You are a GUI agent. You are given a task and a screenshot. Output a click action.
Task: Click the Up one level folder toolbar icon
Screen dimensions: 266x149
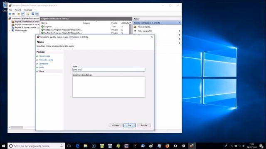pyautogui.click(x=19, y=14)
